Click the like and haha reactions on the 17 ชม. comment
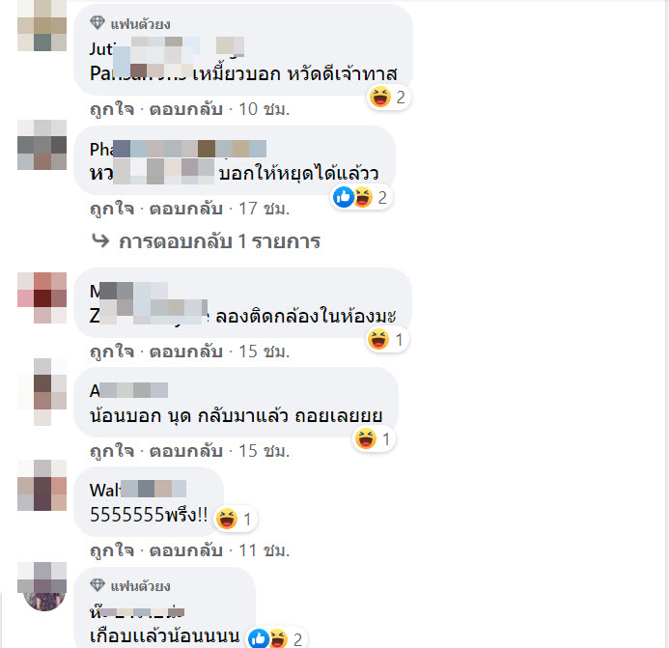Image resolution: width=669 pixels, height=648 pixels. click(x=360, y=198)
